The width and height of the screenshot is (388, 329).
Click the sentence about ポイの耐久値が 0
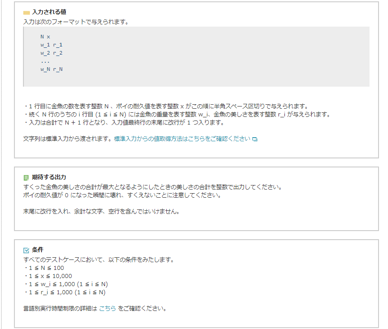click(122, 195)
